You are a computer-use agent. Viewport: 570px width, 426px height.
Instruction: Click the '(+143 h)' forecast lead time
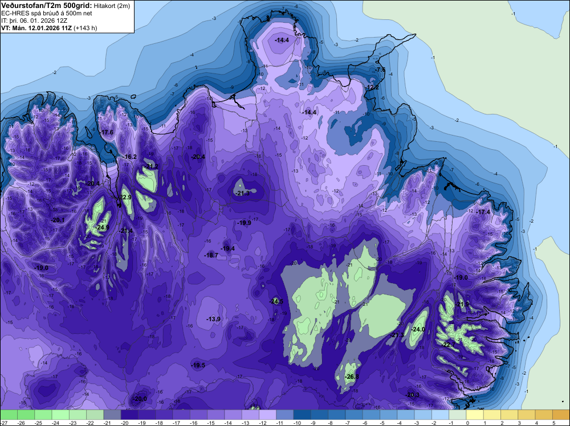pos(85,28)
